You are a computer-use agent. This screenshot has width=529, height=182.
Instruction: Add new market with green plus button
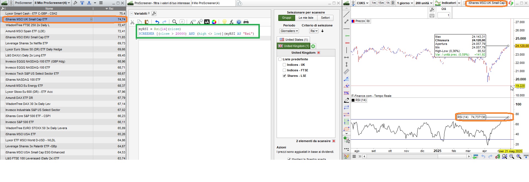313,46
